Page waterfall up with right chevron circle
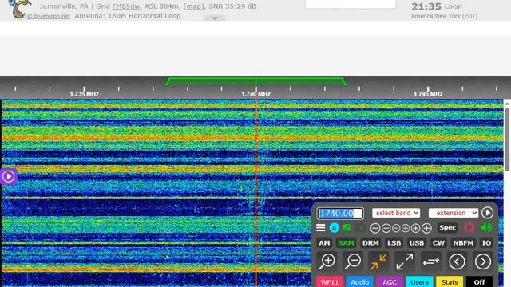 [483, 261]
